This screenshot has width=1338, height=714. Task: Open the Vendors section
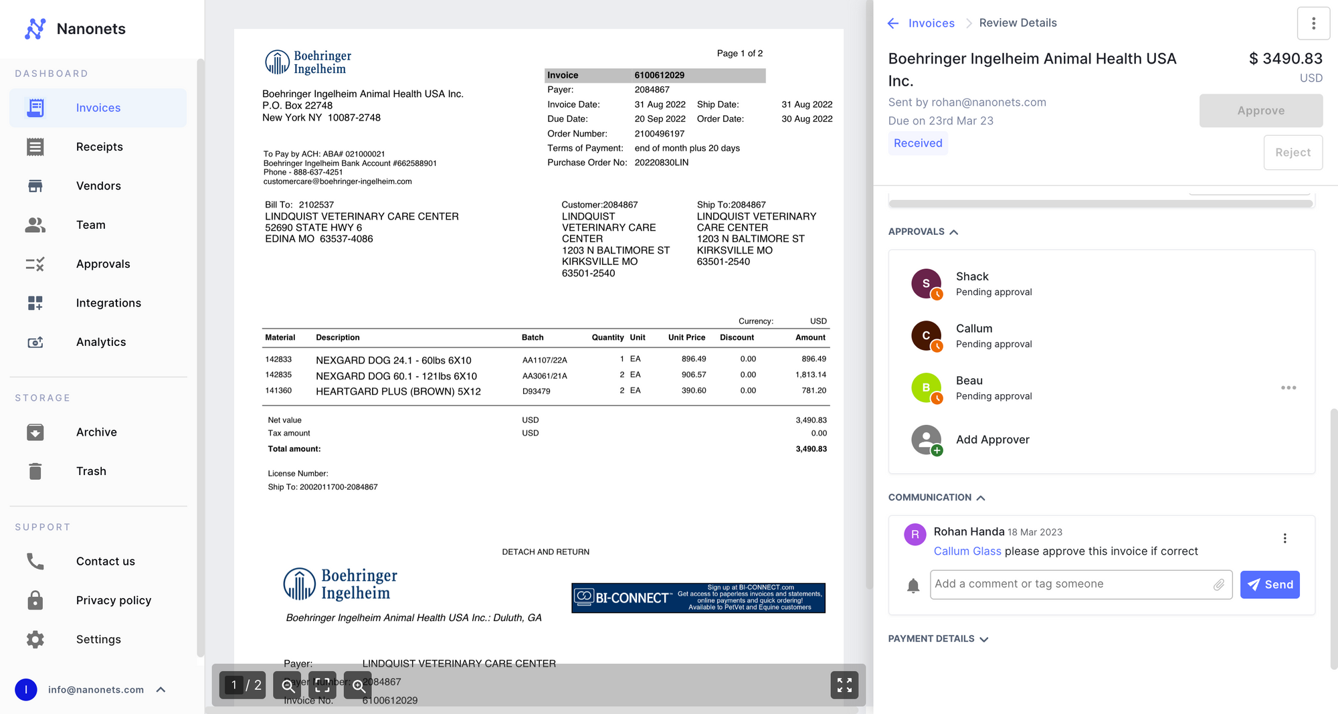pyautogui.click(x=98, y=185)
